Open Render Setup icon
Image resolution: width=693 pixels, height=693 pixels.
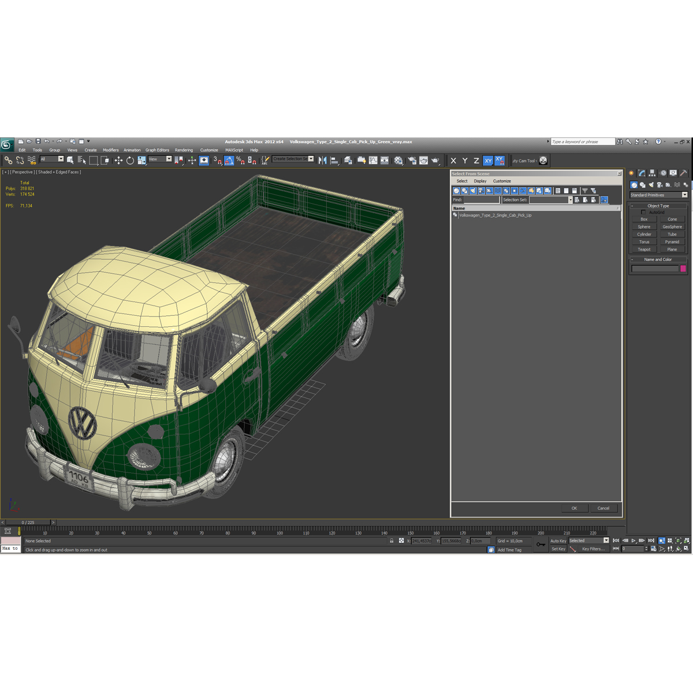pyautogui.click(x=412, y=160)
